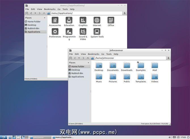The height and width of the screenshot is (139, 190).
Task: Open the Music folder
Action: coord(99,77)
